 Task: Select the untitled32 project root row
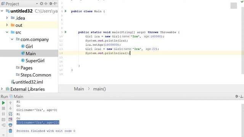pos(29,11)
